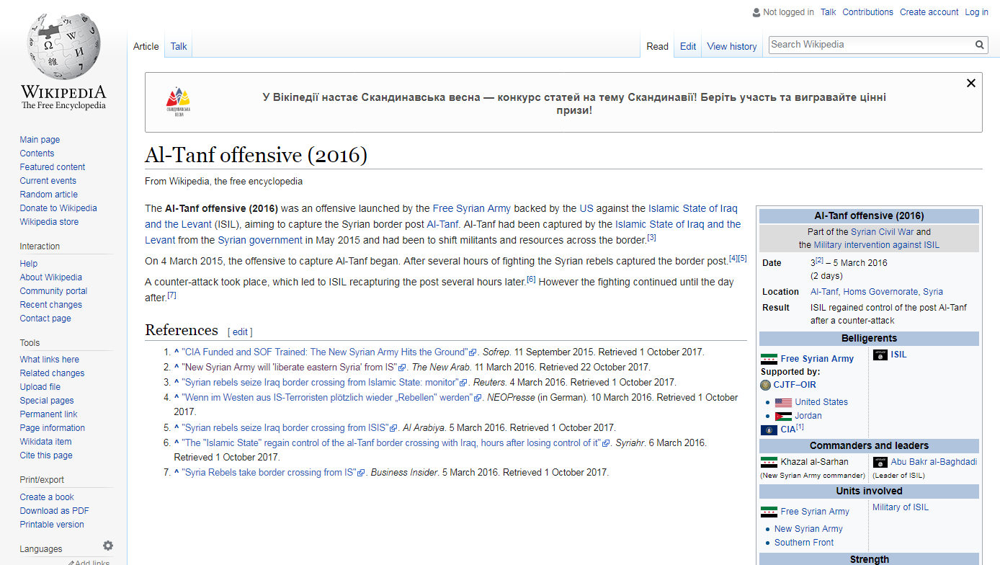Click the flag beside Abu Bakr al-Baghdadi
1000x565 pixels.
point(880,462)
